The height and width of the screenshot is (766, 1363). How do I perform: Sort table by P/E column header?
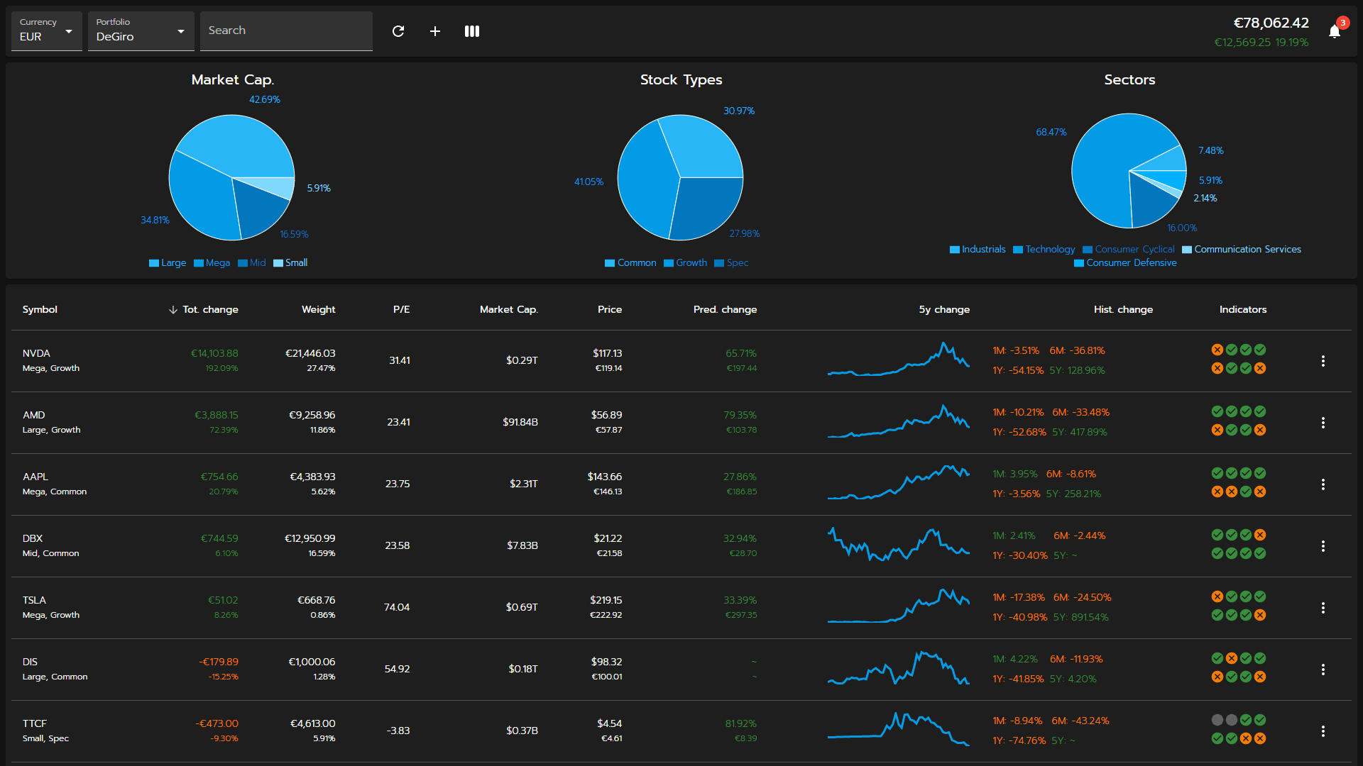(x=401, y=310)
